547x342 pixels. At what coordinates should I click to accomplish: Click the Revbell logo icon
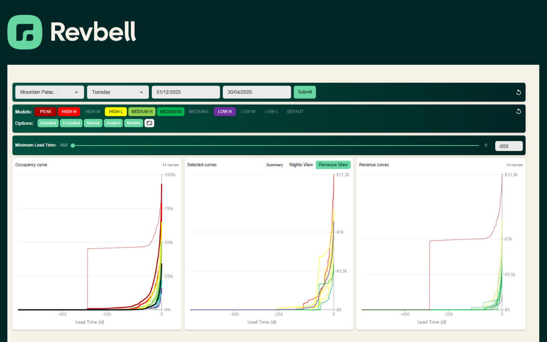(25, 32)
